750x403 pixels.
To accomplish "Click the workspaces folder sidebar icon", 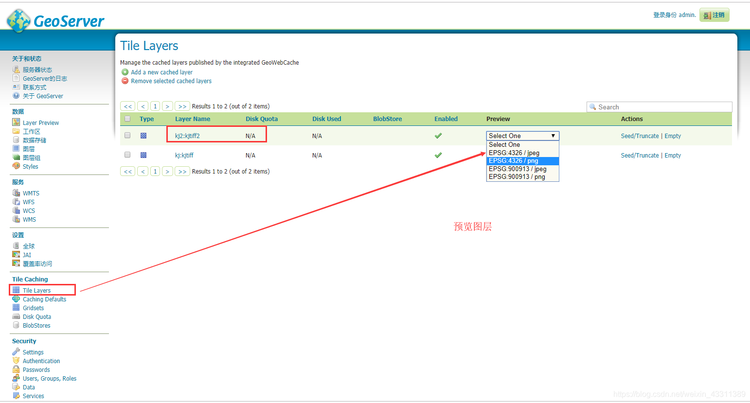I will [x=16, y=131].
